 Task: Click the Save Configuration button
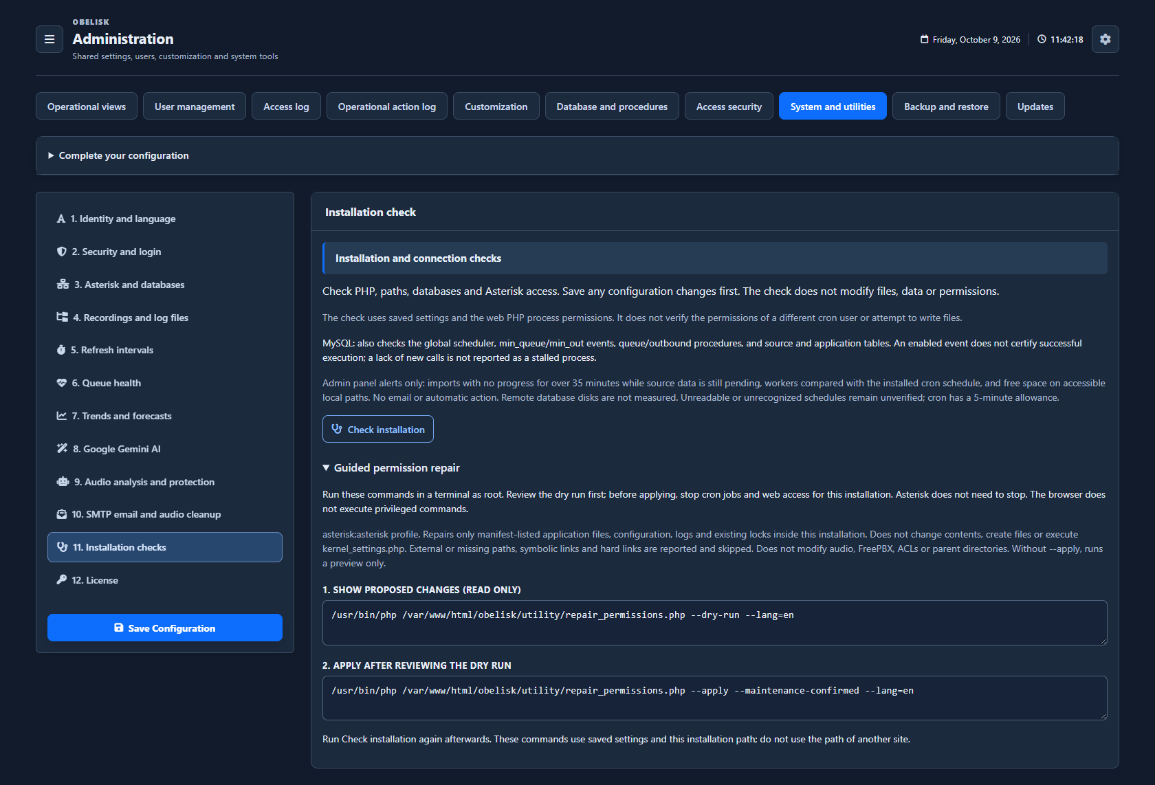(165, 628)
